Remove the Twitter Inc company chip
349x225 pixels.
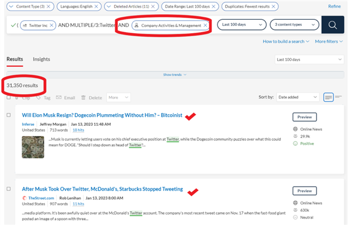click(52, 25)
